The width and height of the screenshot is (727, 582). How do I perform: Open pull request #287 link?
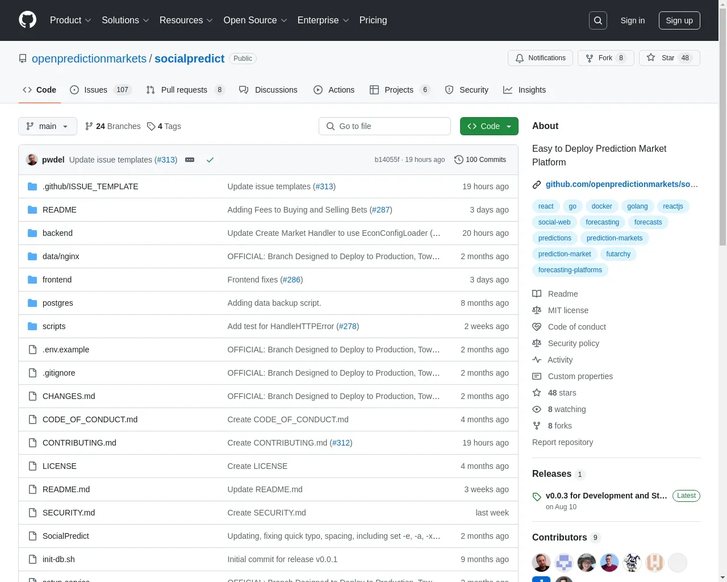[381, 210]
